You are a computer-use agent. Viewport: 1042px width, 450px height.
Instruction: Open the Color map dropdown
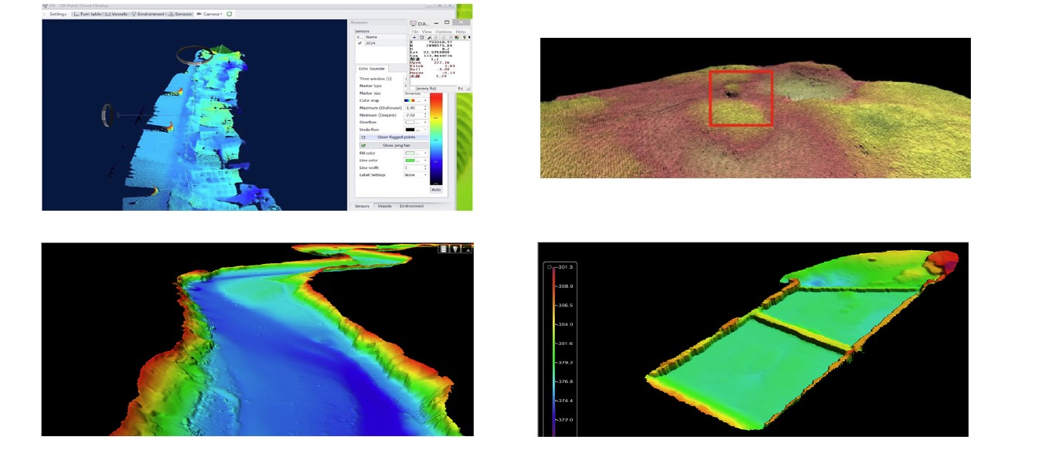coord(414,100)
